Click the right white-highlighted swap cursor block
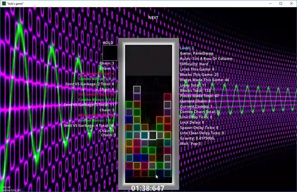The image size is (297, 192). [152, 135]
